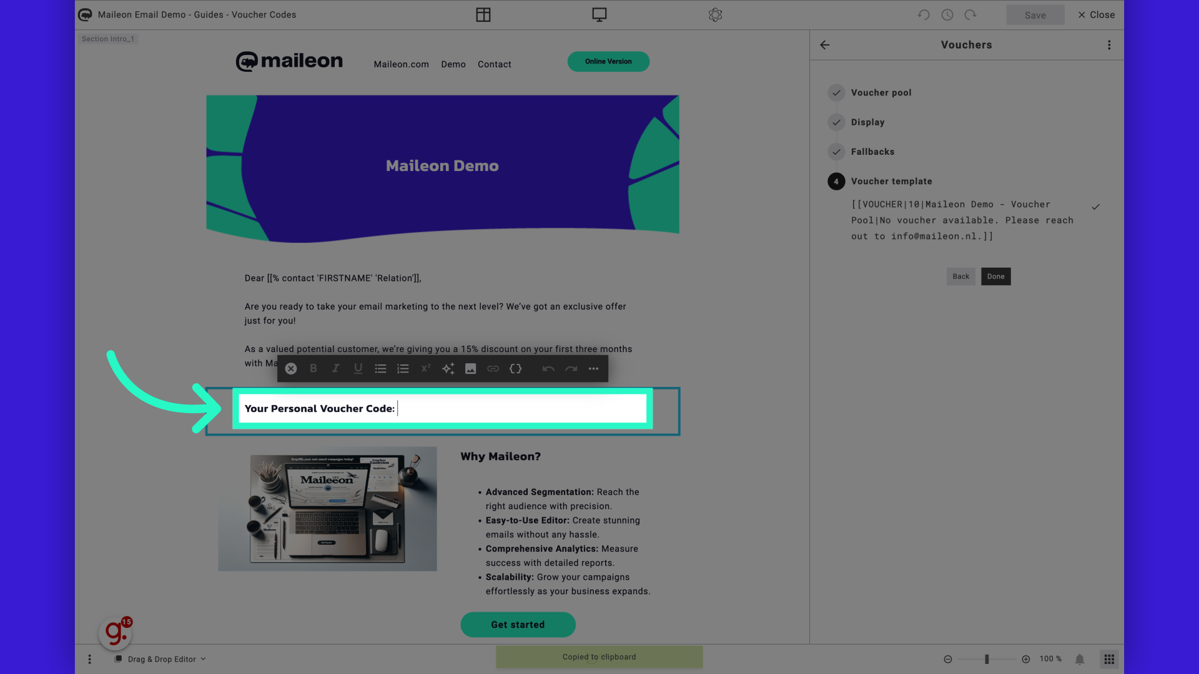Click the insert link icon

pyautogui.click(x=493, y=368)
